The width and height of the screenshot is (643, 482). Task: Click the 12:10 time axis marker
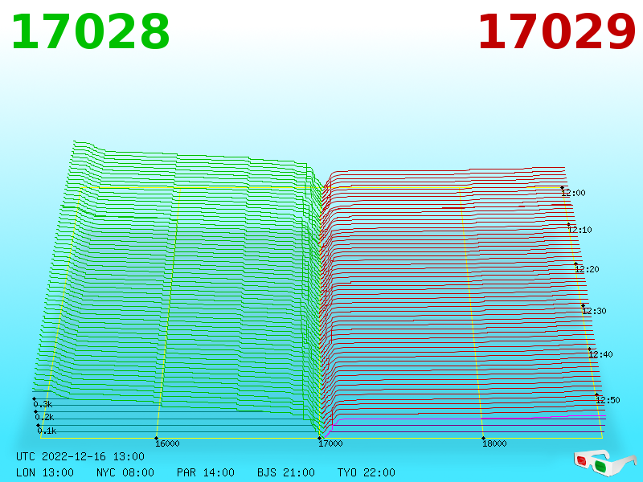tap(580, 230)
